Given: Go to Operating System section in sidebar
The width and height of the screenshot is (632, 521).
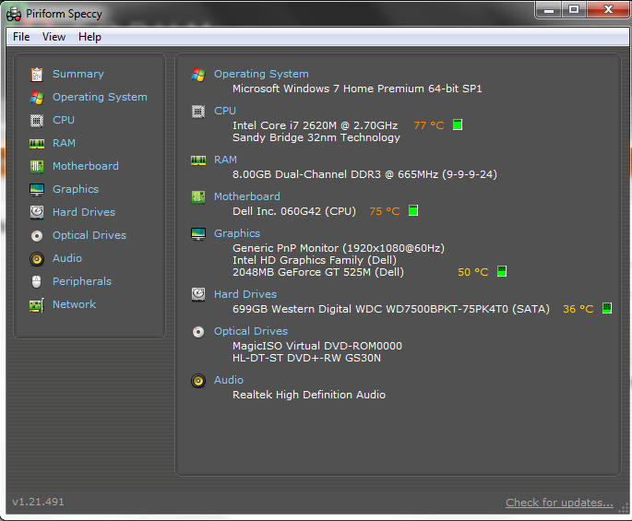Looking at the screenshot, I should coord(100,97).
